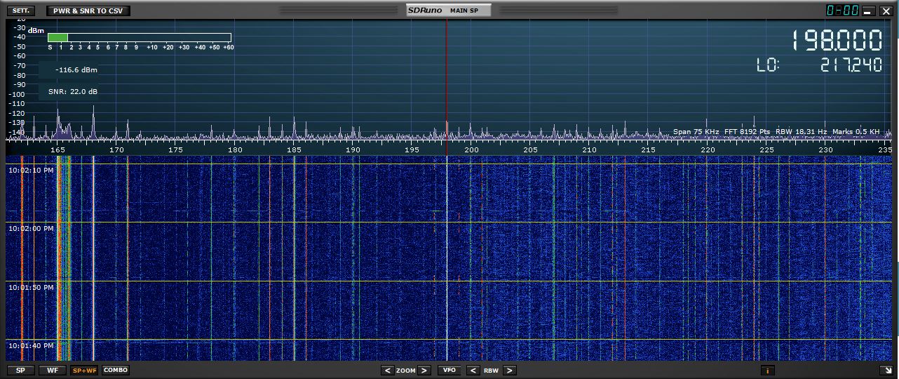Screen dimensions: 899x379
Task: Click the 10:01:40 PM waterfall timestamp
Action: (30, 345)
